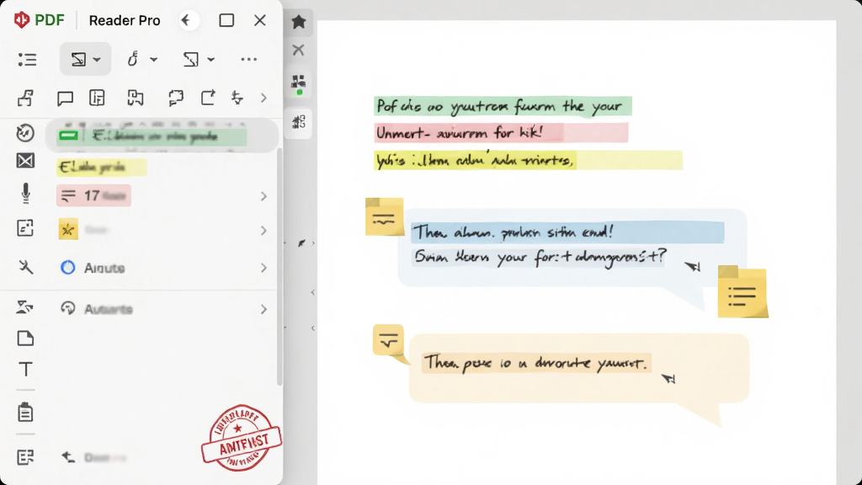Open the history clock sidebar icon
The height and width of the screenshot is (485, 862).
[25, 132]
